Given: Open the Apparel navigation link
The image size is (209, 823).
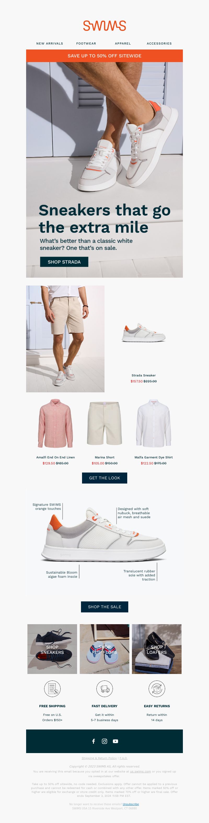Looking at the screenshot, I should pos(123,43).
